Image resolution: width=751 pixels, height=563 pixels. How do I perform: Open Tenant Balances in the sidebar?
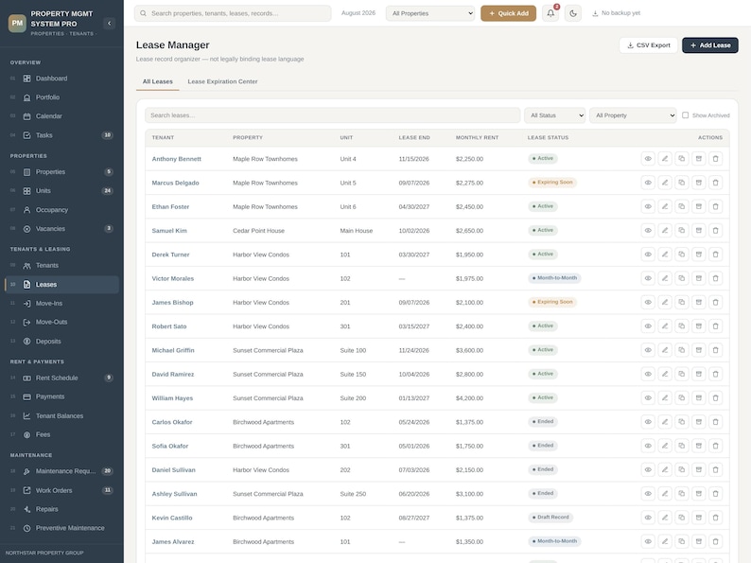click(61, 415)
